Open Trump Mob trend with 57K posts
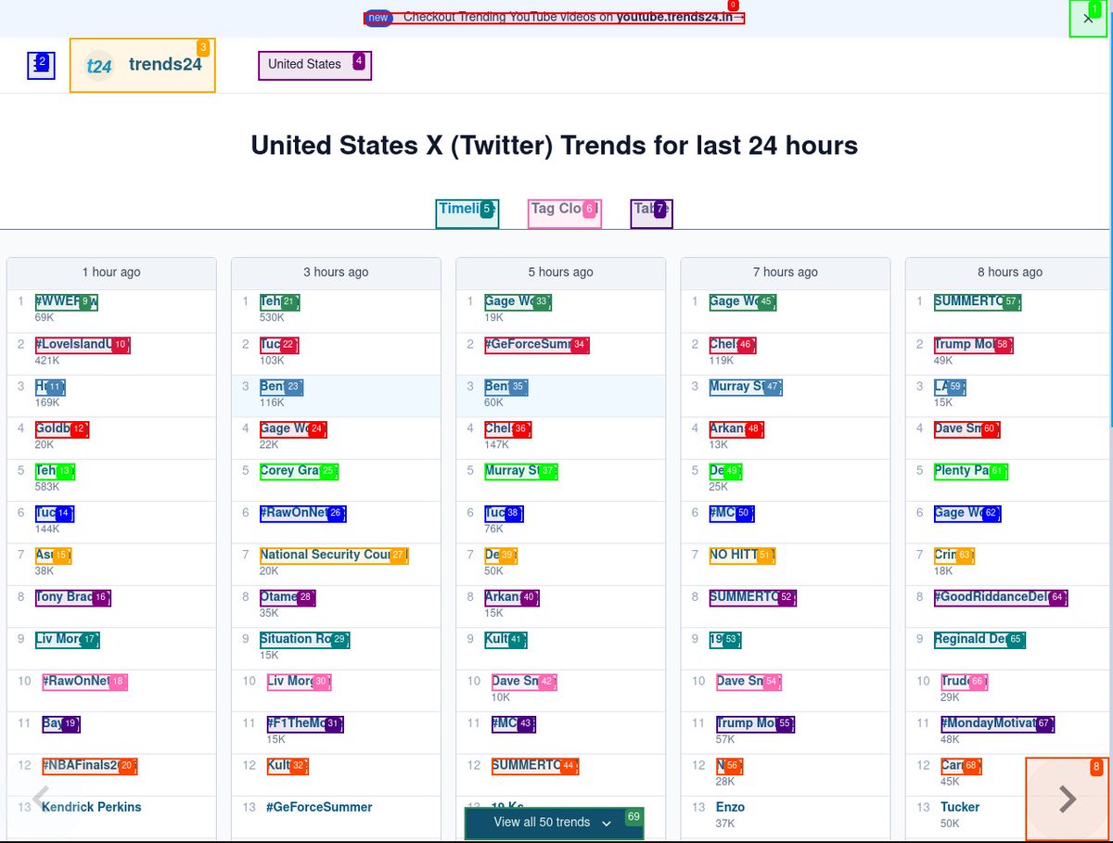Screen dimensions: 1113x843 tap(756, 723)
